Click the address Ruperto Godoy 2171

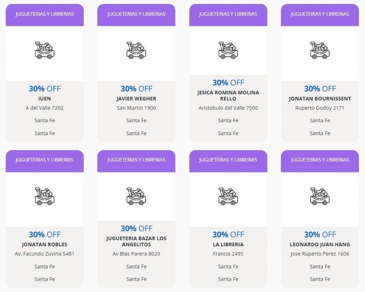tap(320, 108)
